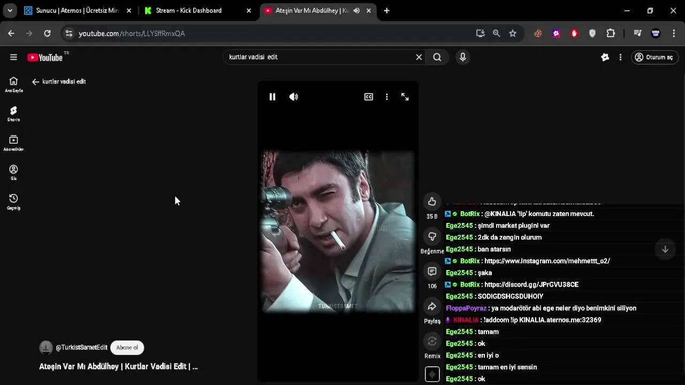Dislike the Short with thumbs down
The image size is (685, 385).
(x=432, y=236)
